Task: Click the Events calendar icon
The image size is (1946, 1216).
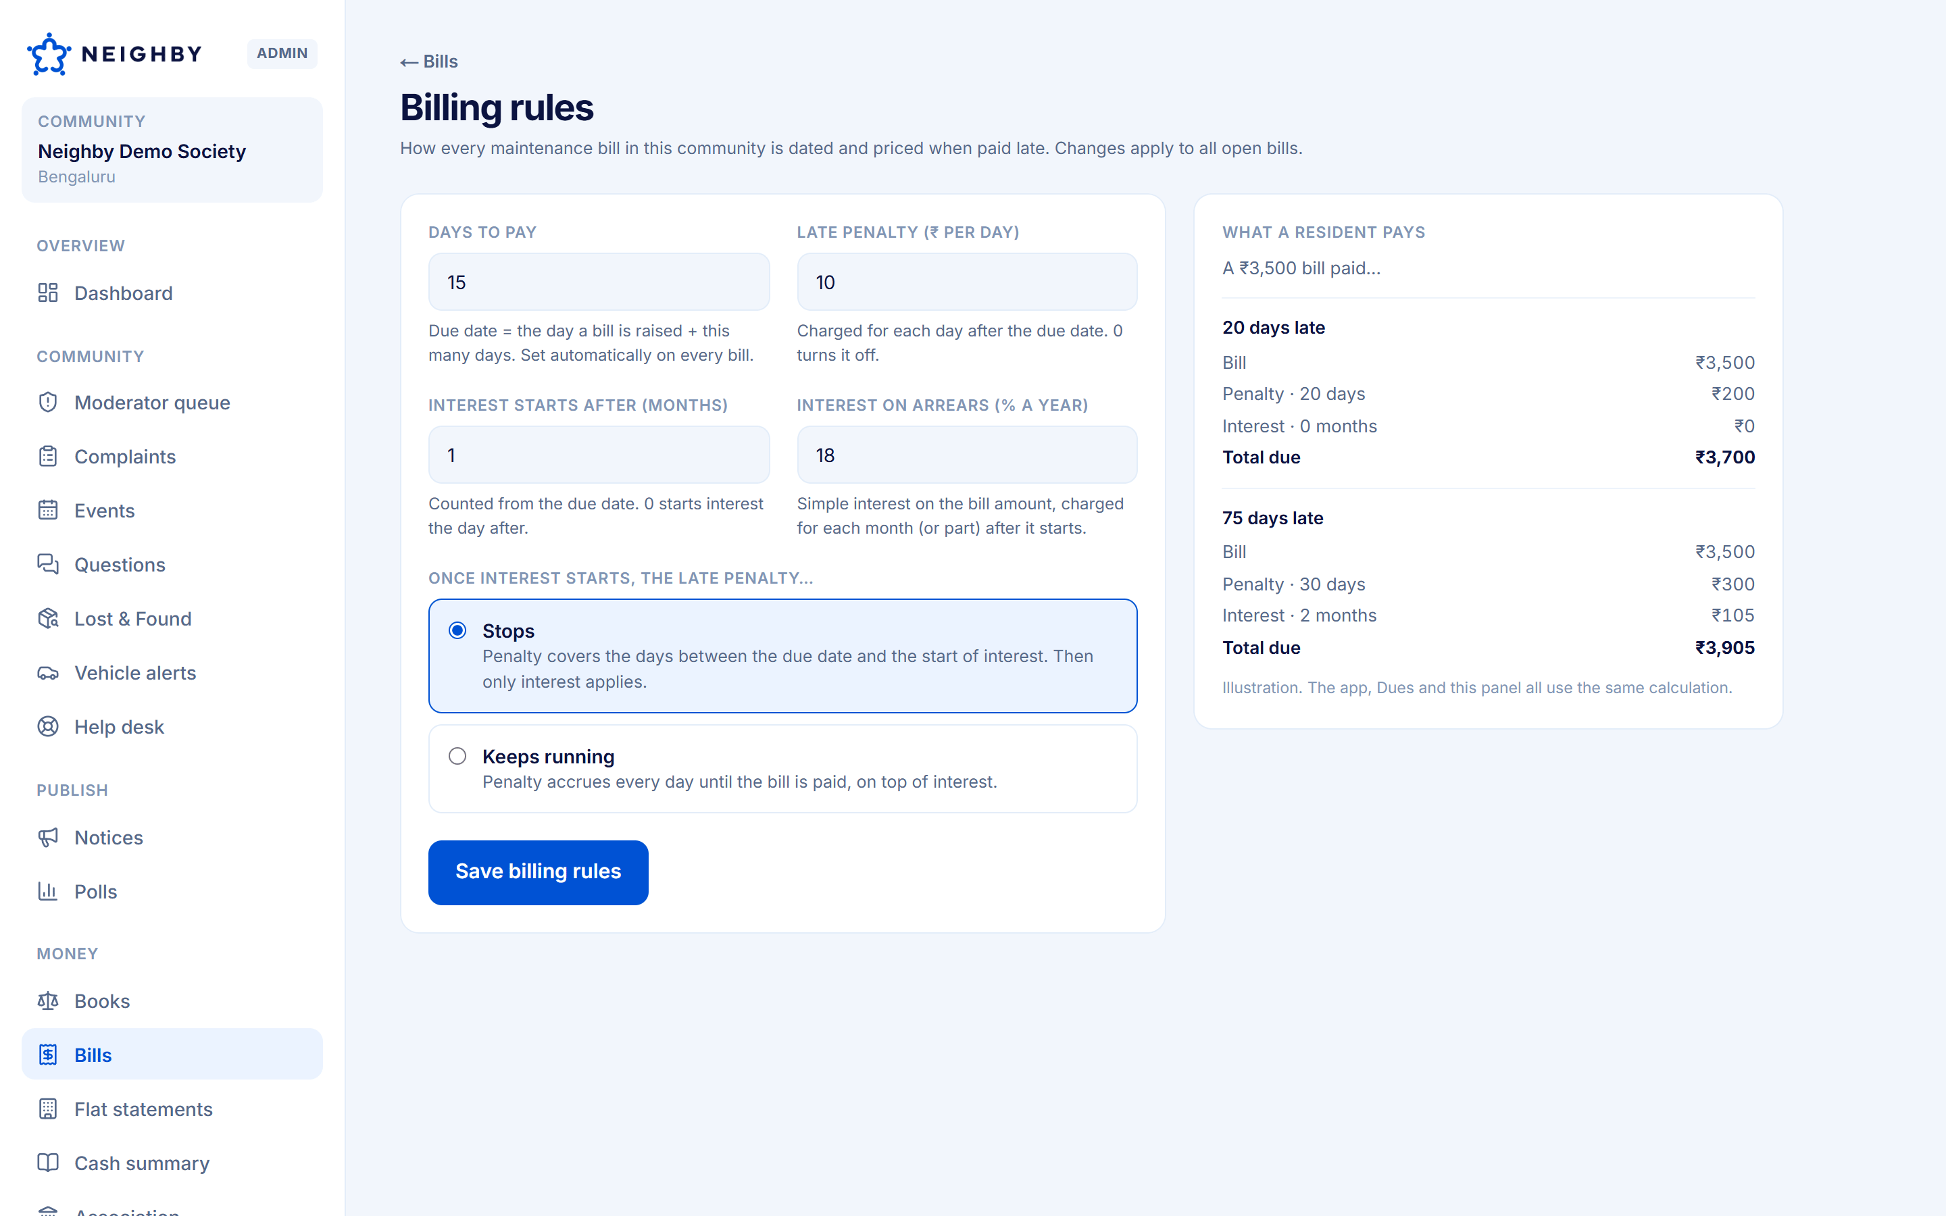Action: coord(48,510)
